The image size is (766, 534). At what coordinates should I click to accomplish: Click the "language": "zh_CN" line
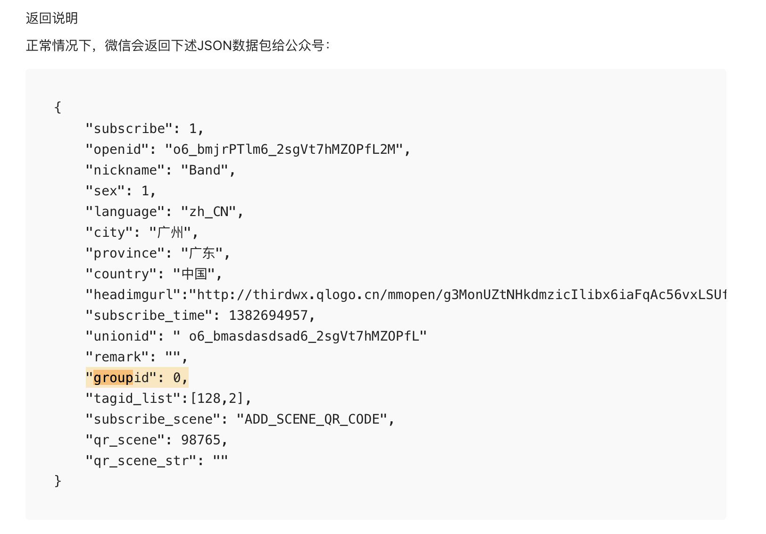point(164,212)
